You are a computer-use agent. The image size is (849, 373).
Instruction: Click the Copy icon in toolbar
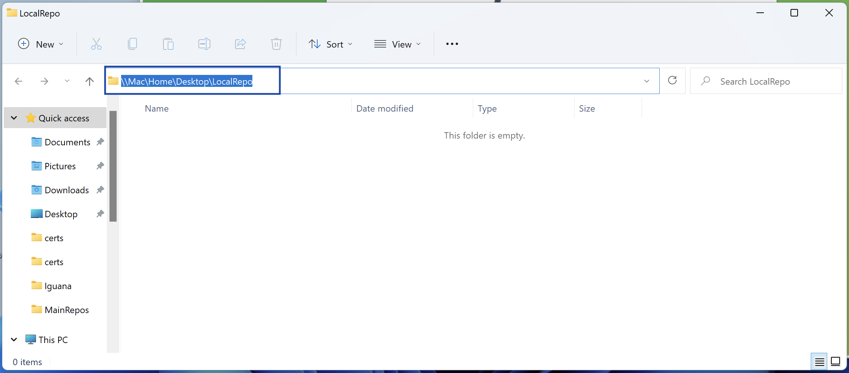click(132, 44)
